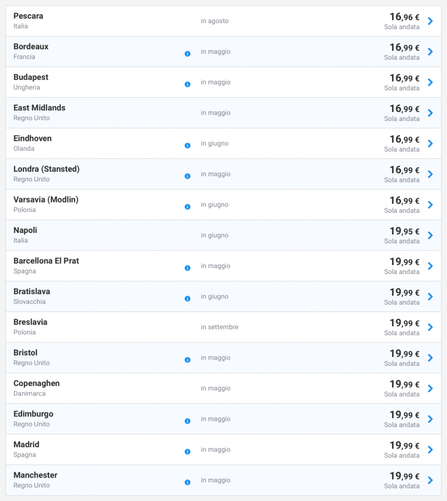Click the arrow on the Copenaghen row
The height and width of the screenshot is (501, 447).
point(430,388)
